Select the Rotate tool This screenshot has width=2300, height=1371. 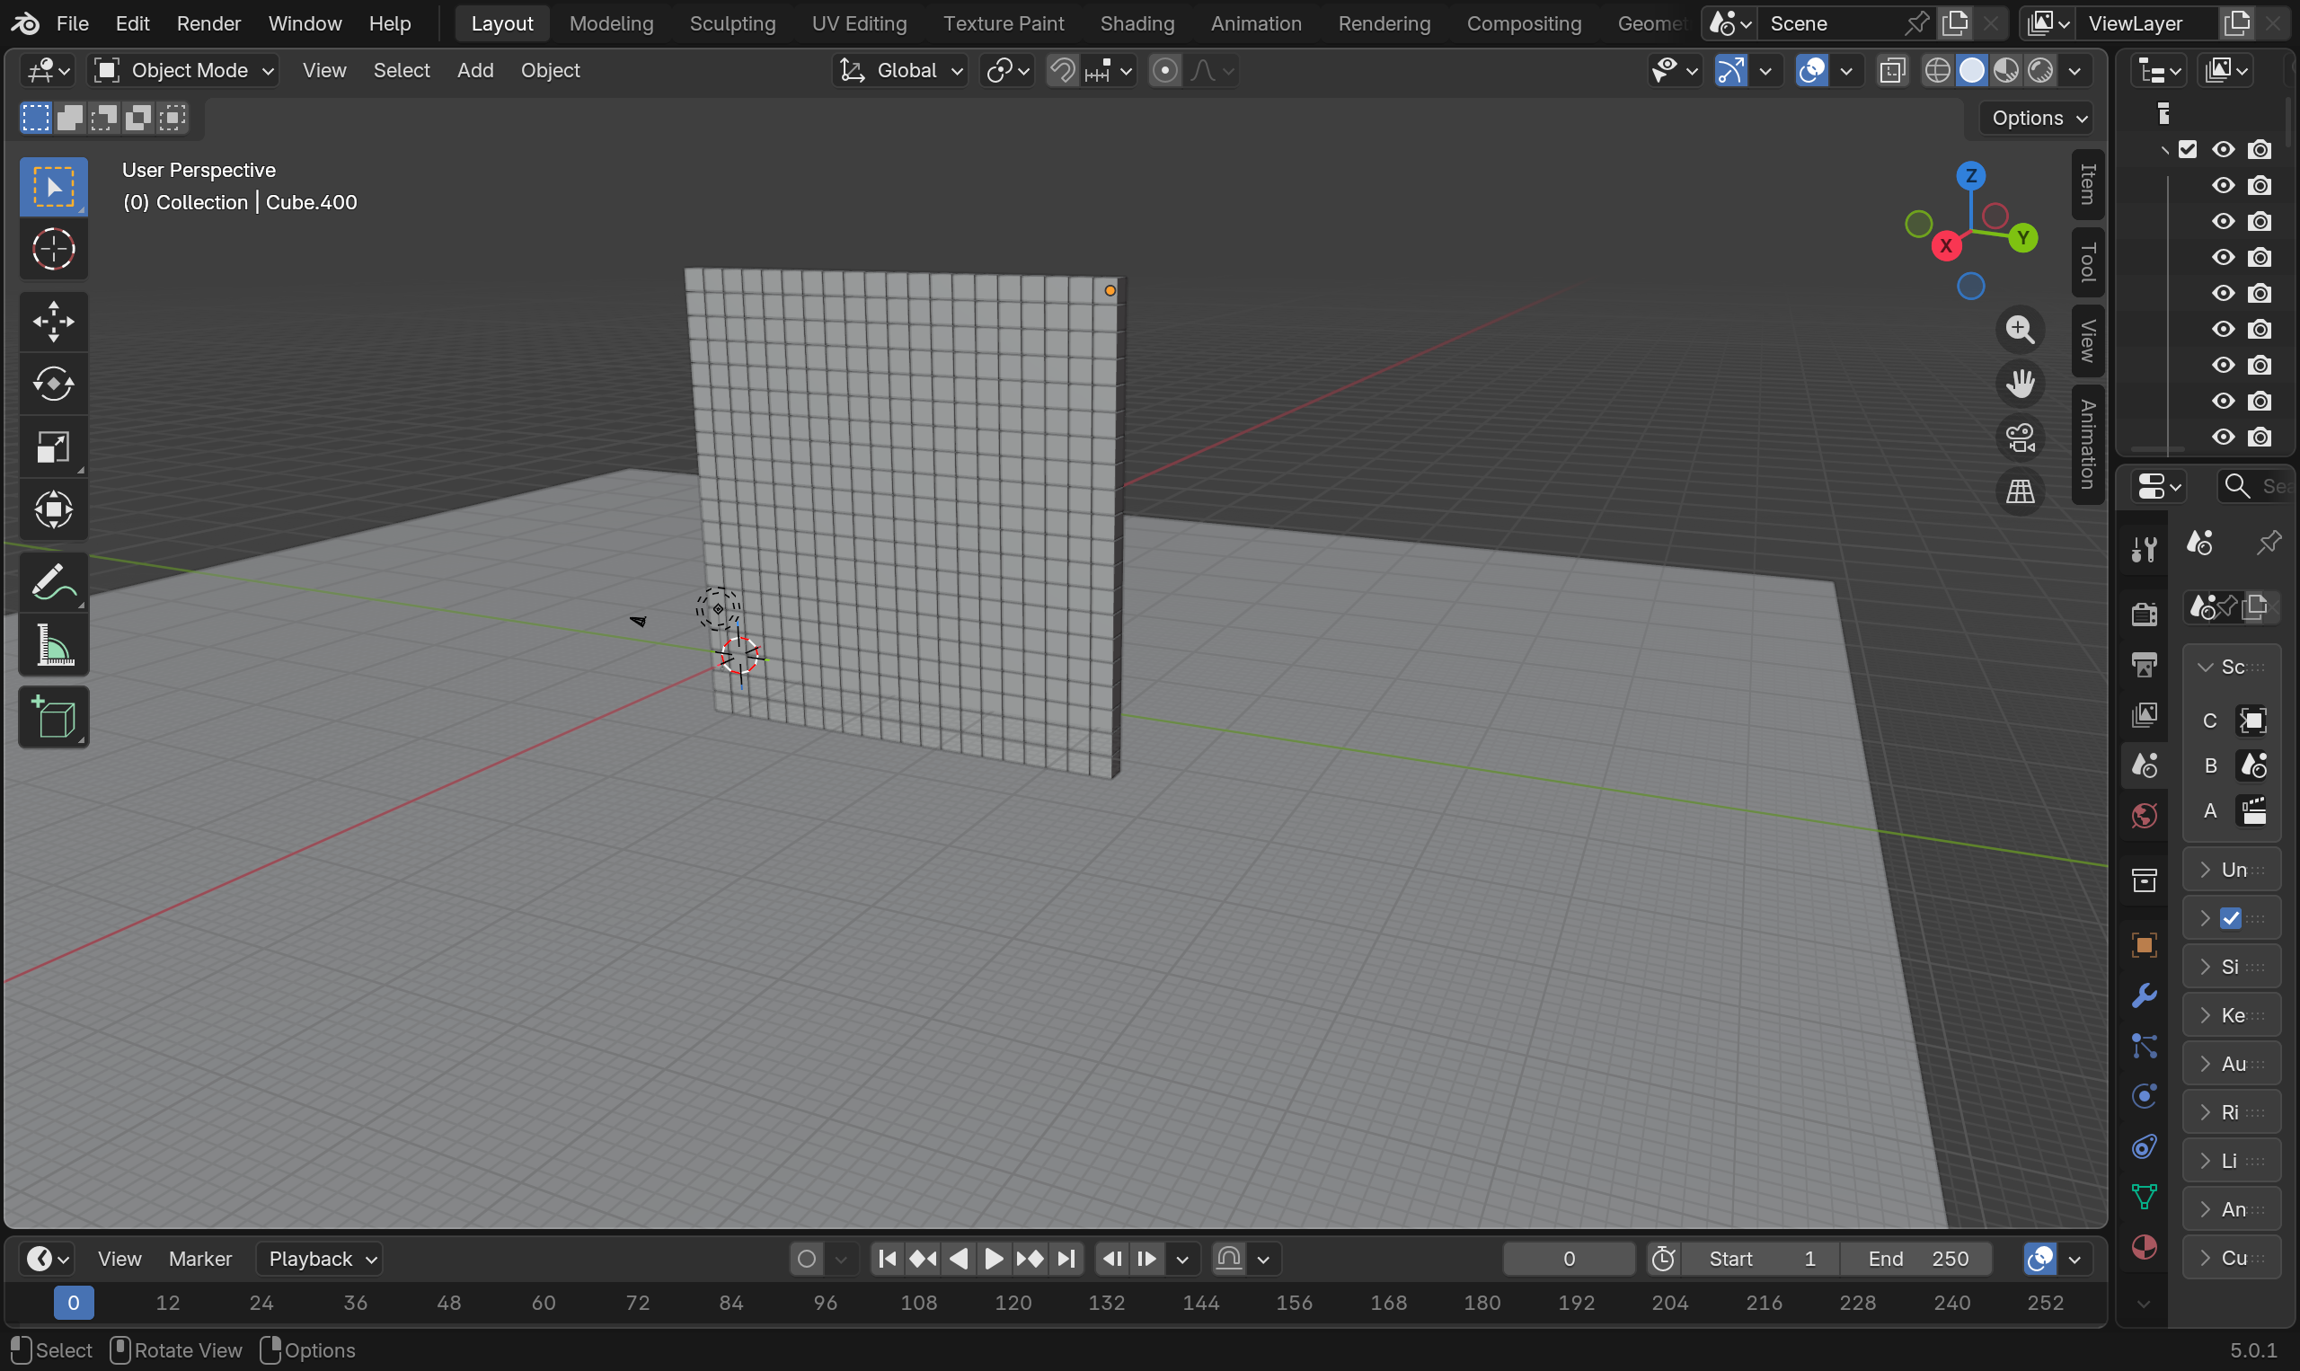[x=54, y=385]
